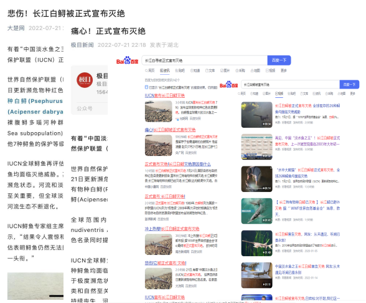Click the fish thumbnail under 痛心 news result
366x303 pixels.
click(x=159, y=145)
